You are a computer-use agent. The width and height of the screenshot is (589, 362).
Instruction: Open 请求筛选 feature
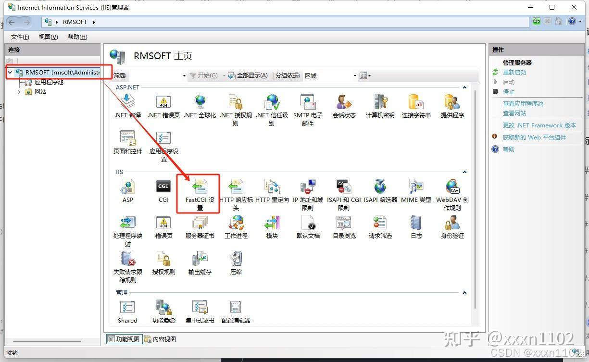click(x=380, y=227)
